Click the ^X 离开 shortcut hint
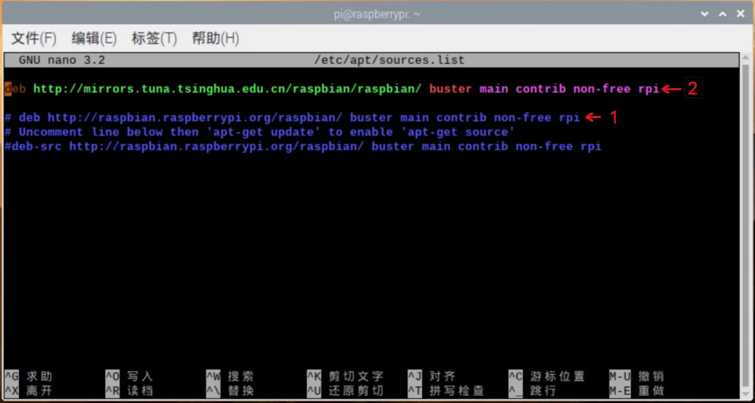755x403 pixels. (28, 390)
